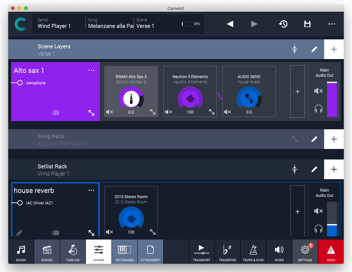
Task: Hit the red Panic button
Action: (331, 252)
